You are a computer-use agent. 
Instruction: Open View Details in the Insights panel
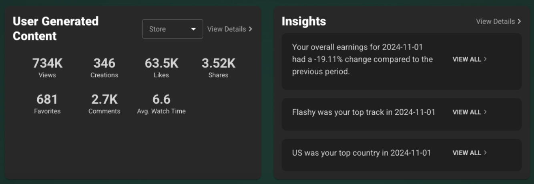click(x=495, y=21)
